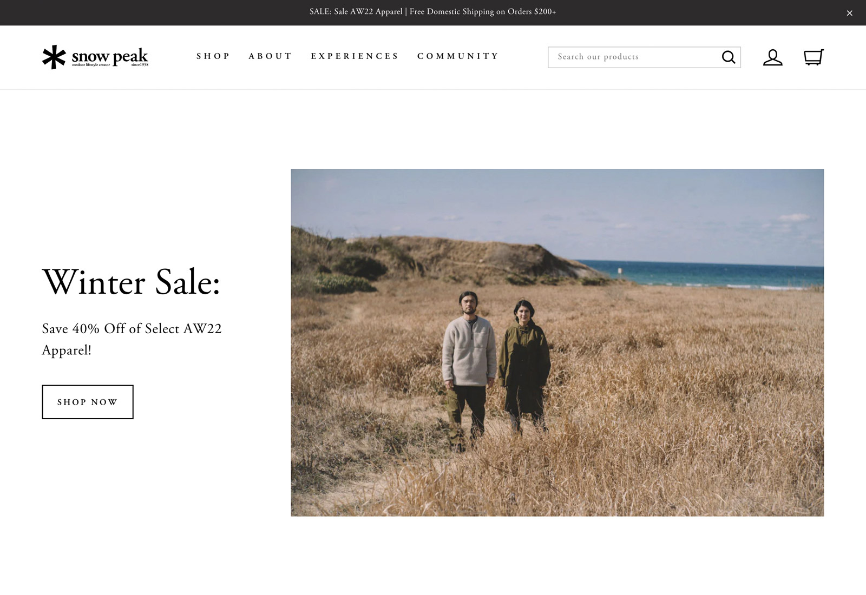Click the search magnifying glass icon
The image size is (866, 595).
point(729,57)
